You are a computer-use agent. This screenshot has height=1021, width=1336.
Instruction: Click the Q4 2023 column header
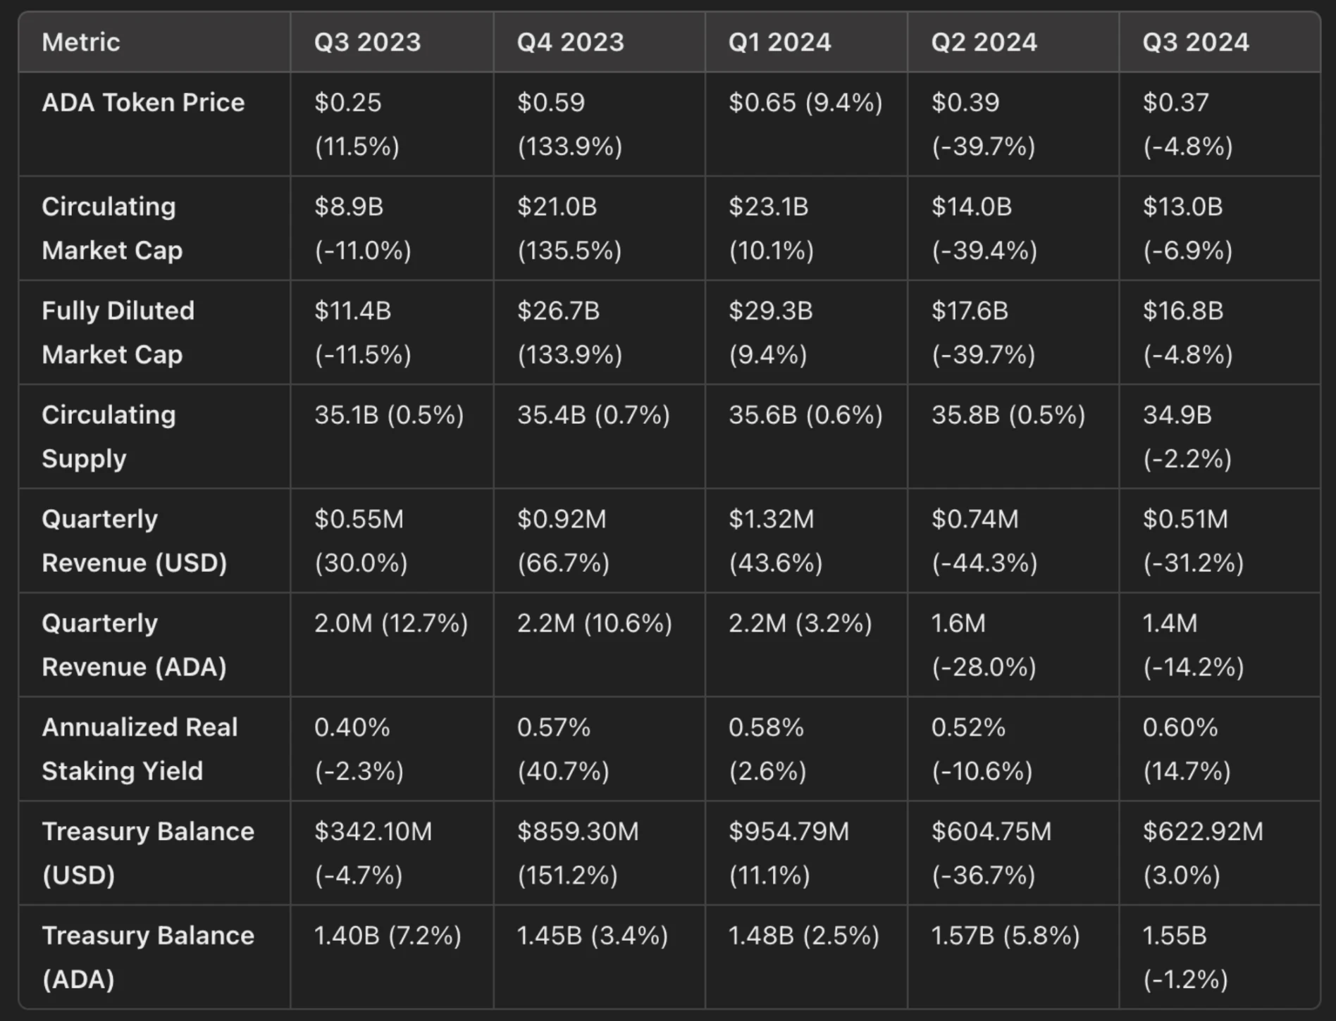(570, 42)
